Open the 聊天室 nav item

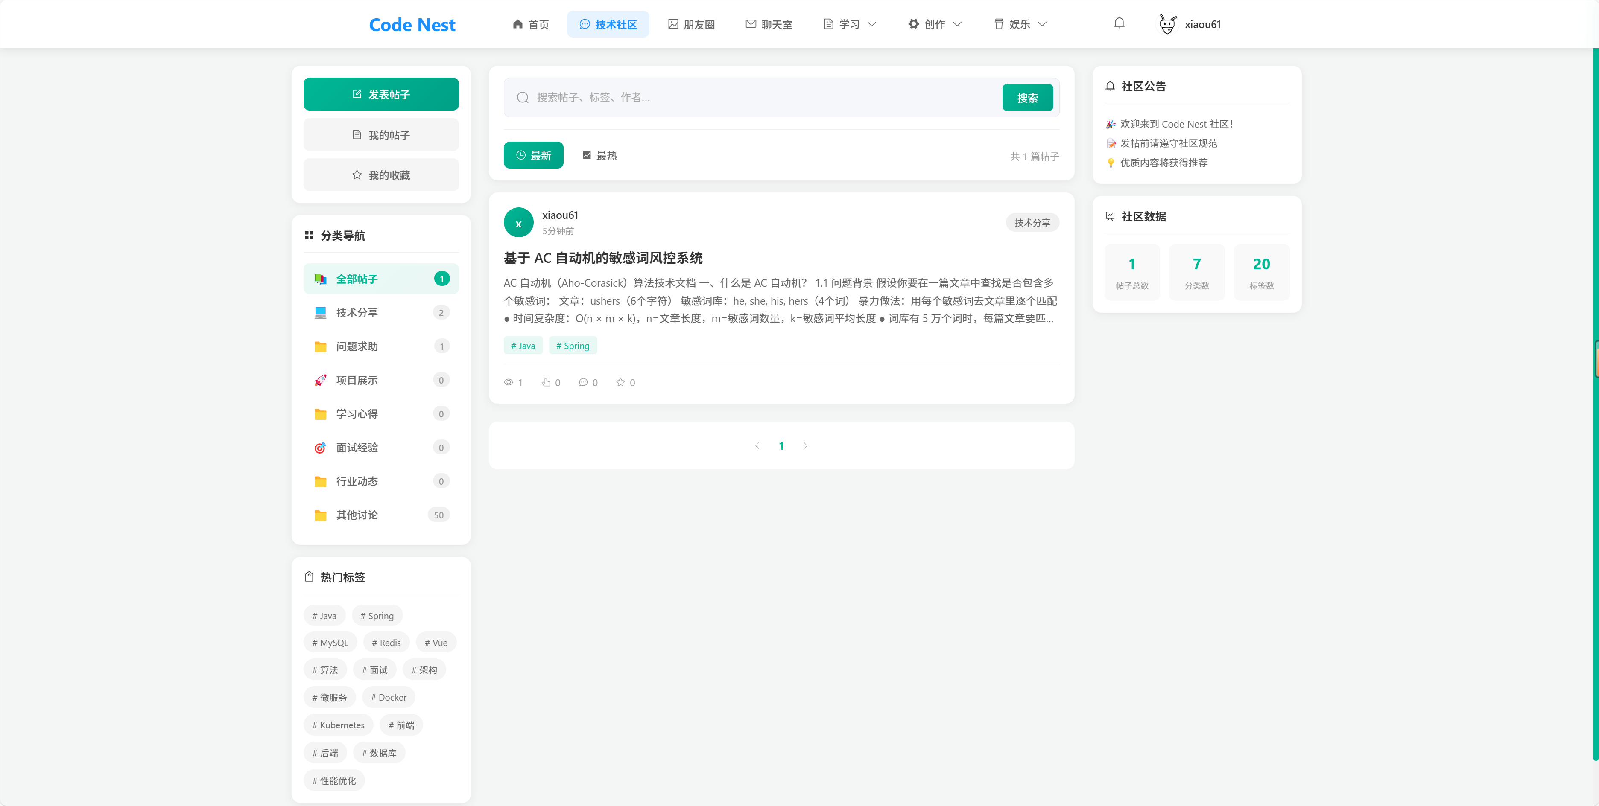point(769,24)
